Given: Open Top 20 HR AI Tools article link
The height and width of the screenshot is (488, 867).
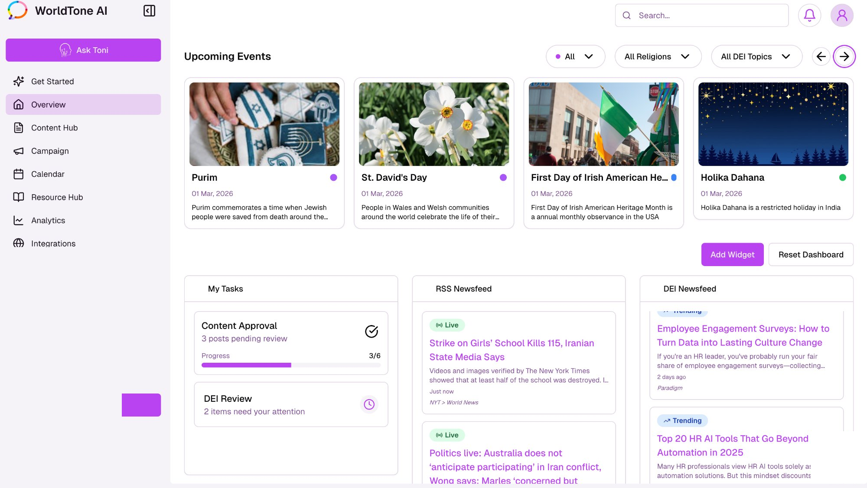Looking at the screenshot, I should (733, 445).
